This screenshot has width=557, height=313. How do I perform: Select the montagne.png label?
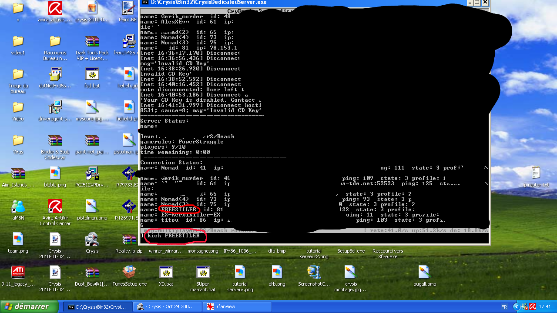pyautogui.click(x=203, y=251)
